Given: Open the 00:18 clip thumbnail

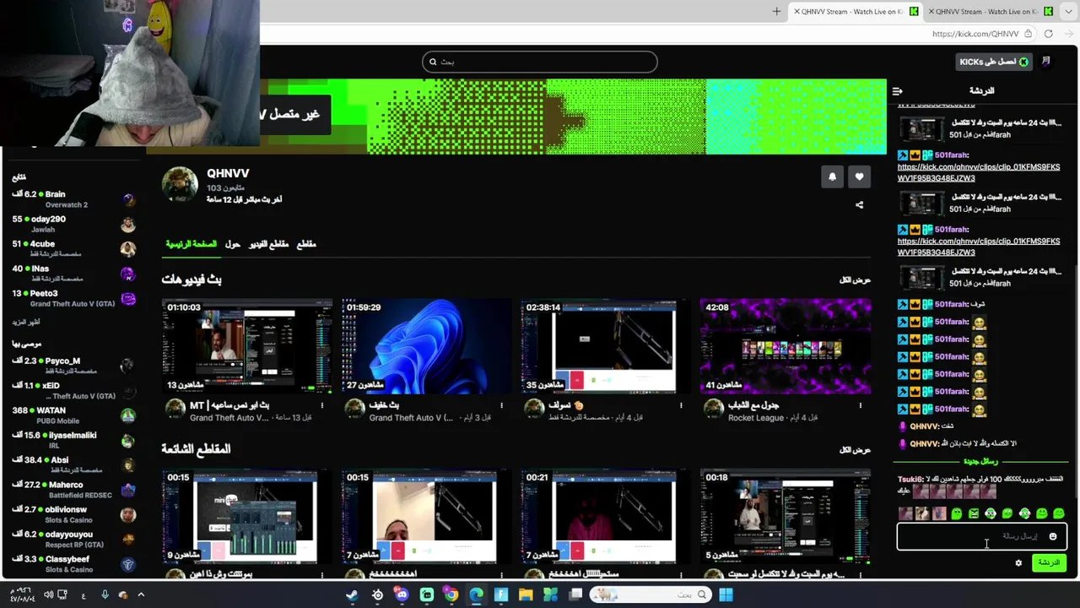Looking at the screenshot, I should point(786,517).
